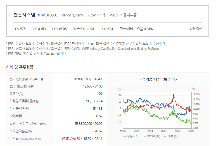The image size is (216, 146).
Task: Click the foreign ownership value 20.67
Action: click(x=98, y=131)
